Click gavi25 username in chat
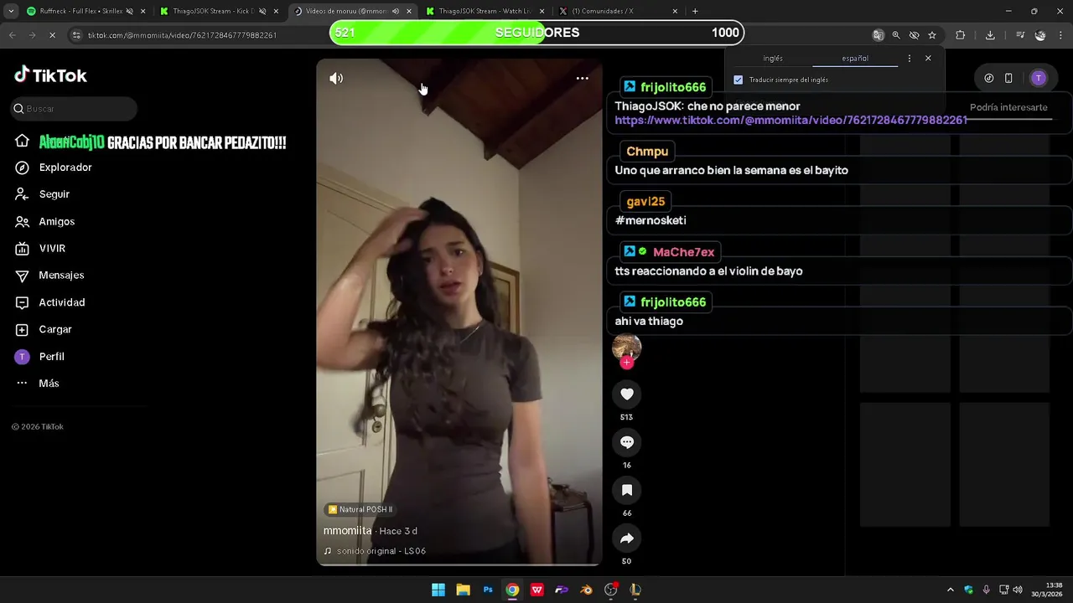 click(645, 202)
